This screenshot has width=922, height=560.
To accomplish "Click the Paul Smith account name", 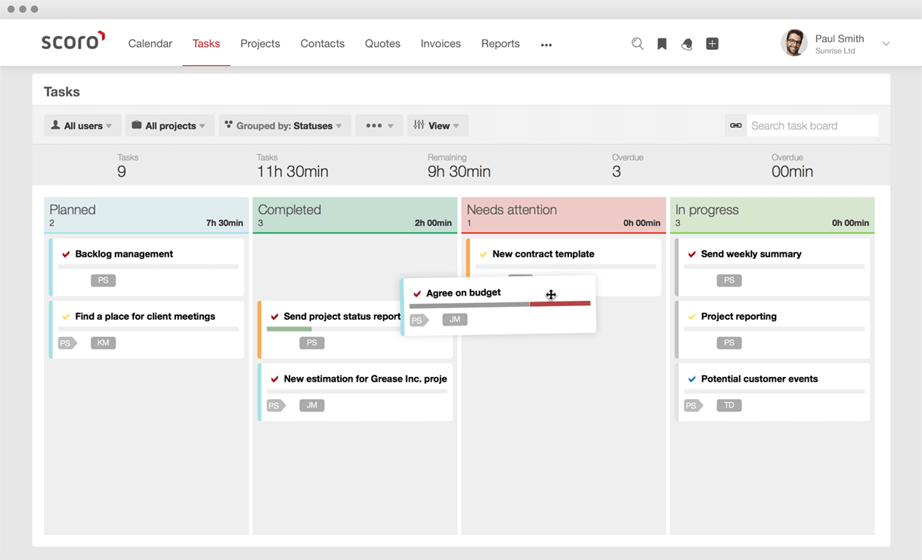I will click(x=841, y=39).
